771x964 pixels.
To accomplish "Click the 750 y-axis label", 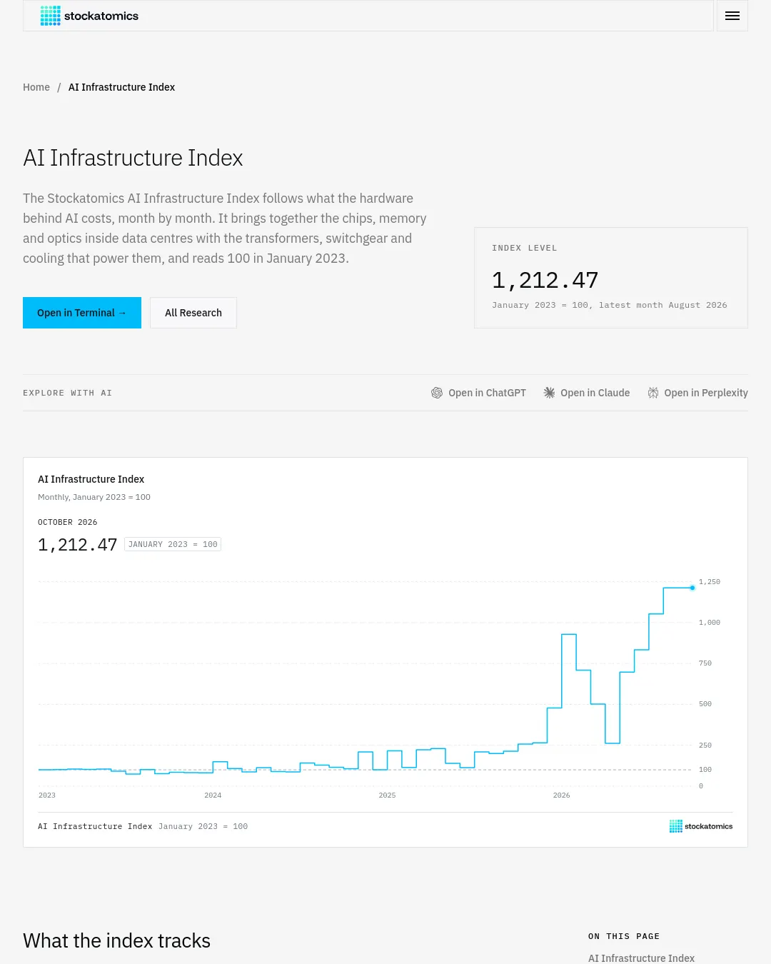I will click(705, 663).
